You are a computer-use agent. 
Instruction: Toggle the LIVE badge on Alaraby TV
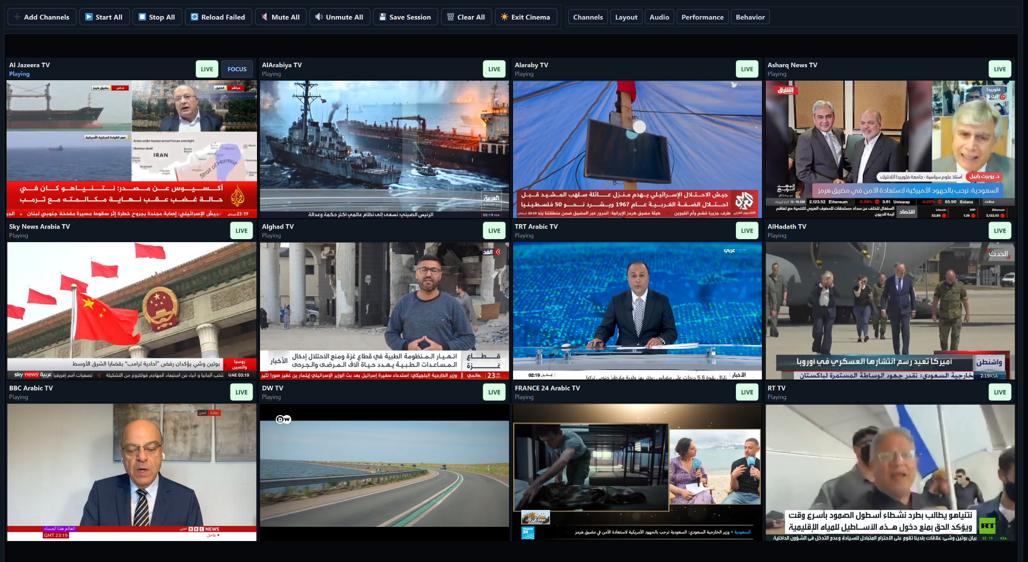point(747,69)
